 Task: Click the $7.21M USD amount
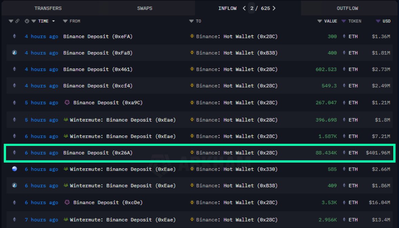tap(381, 136)
